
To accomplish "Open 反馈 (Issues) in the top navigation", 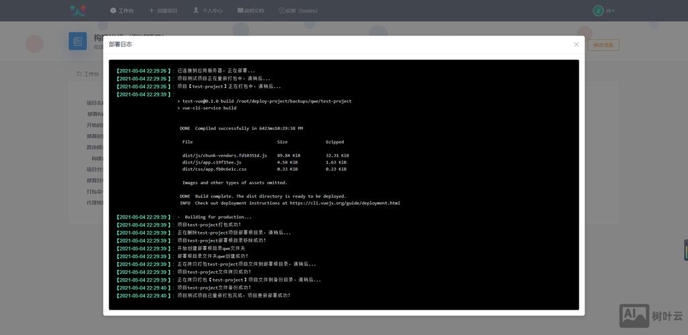I will pos(298,11).
